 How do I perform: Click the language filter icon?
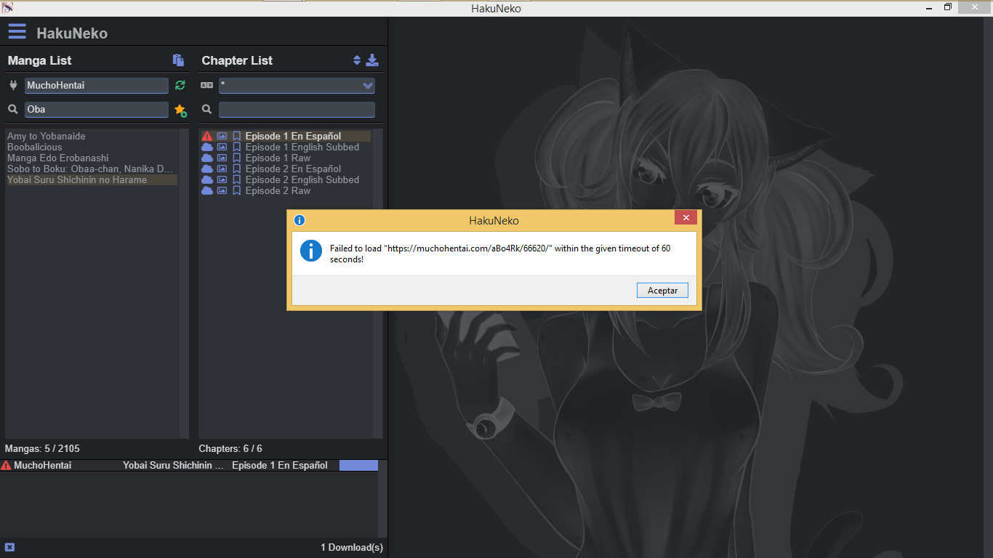click(207, 85)
